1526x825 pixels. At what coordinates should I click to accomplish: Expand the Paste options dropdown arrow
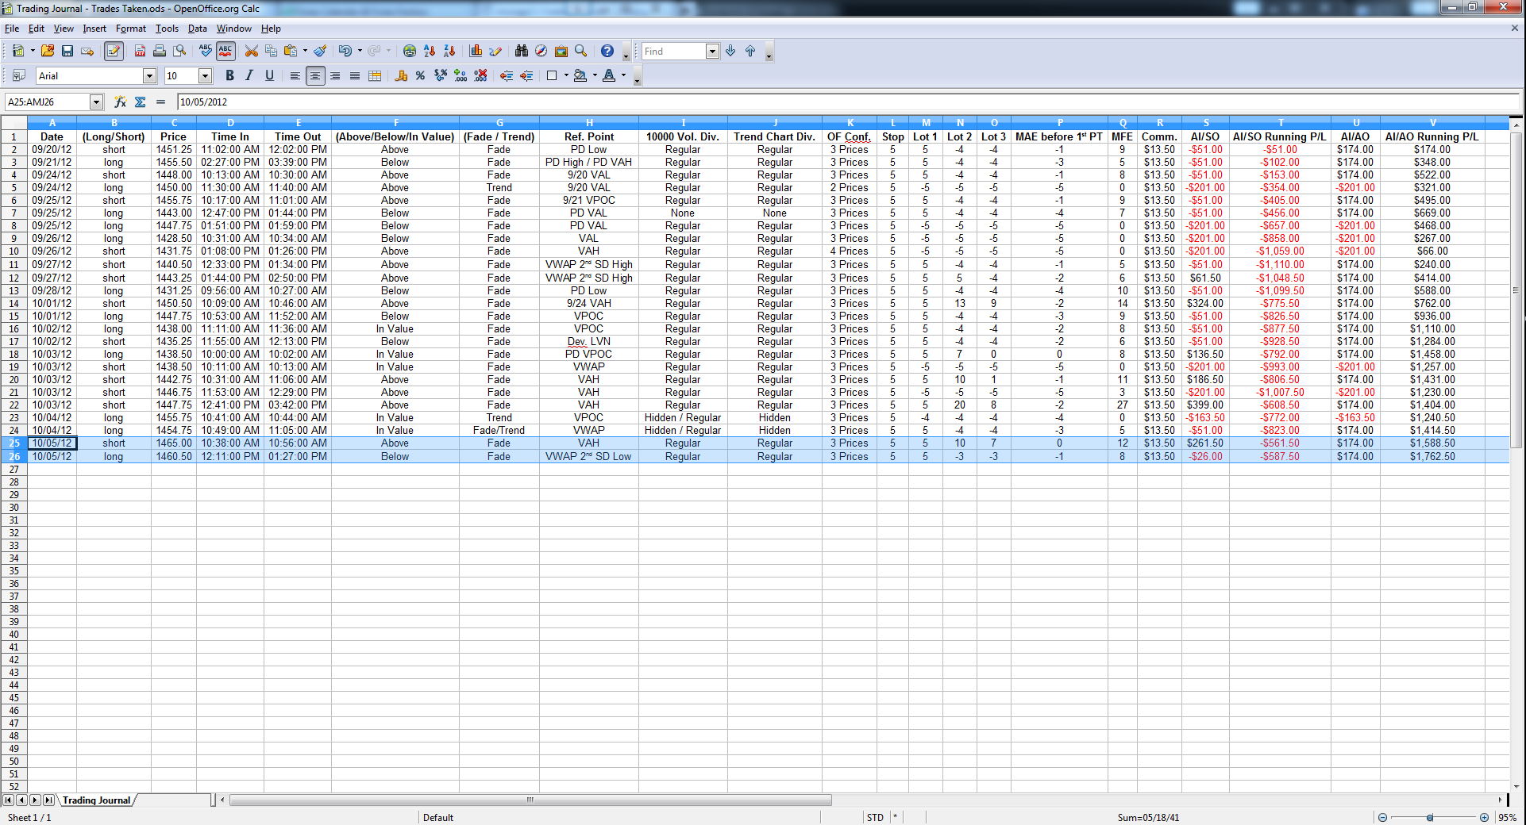tap(305, 51)
